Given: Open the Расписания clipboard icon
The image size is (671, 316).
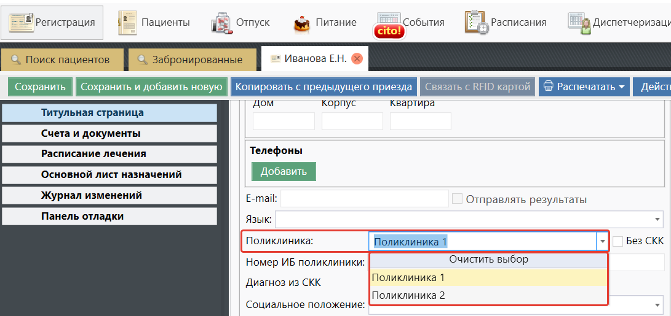Looking at the screenshot, I should [477, 23].
